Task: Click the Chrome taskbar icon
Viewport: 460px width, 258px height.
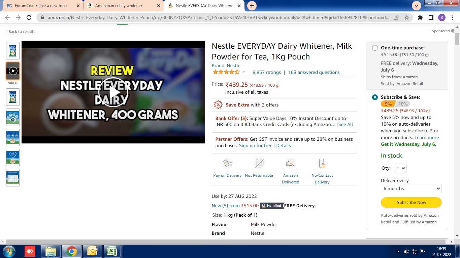Action: [71, 251]
